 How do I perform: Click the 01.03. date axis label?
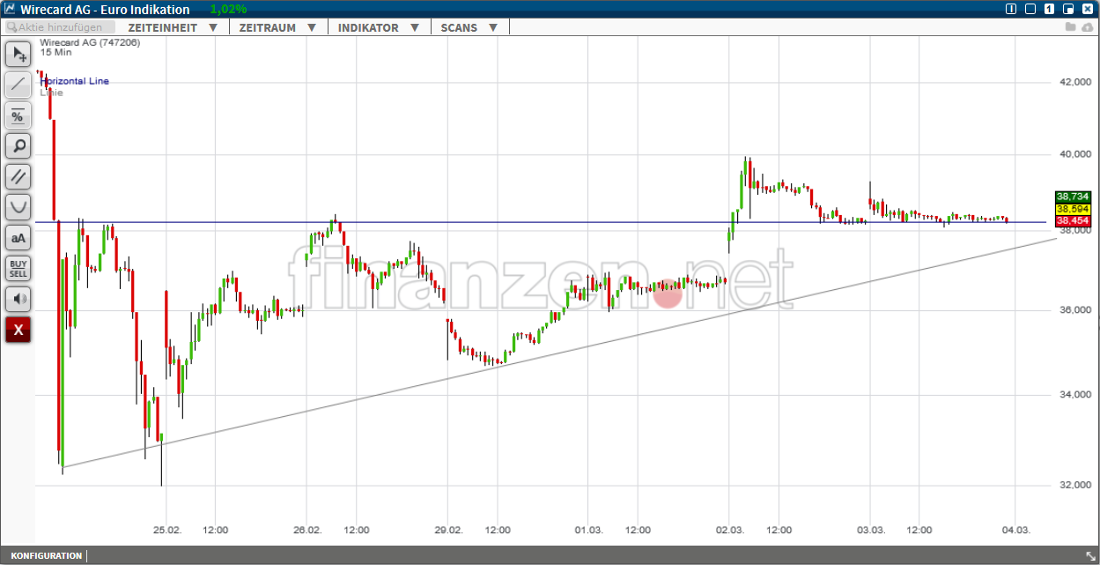[588, 530]
